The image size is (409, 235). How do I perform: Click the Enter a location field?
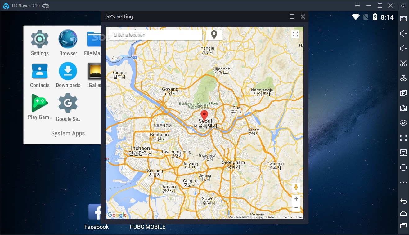pos(156,35)
